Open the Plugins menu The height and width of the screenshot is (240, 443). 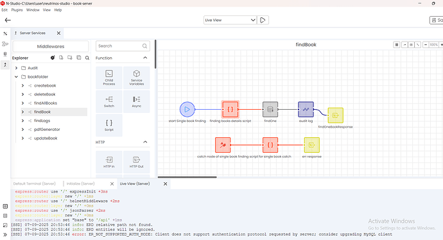click(17, 10)
